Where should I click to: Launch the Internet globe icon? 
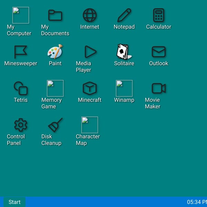[x=90, y=15]
